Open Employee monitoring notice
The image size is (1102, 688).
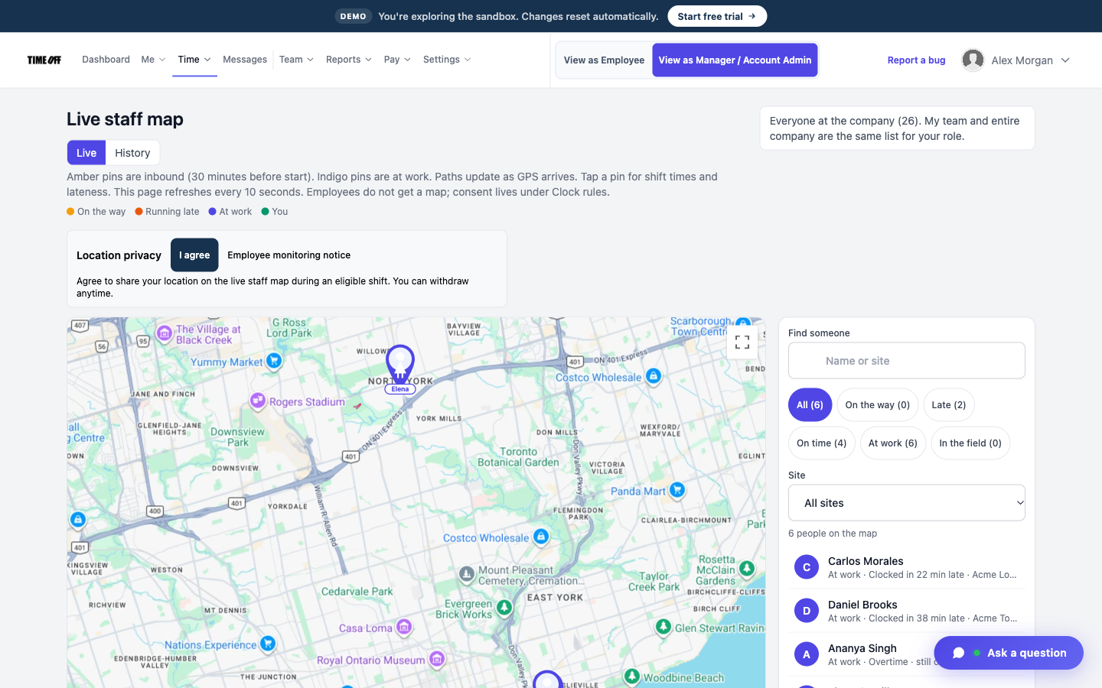[x=289, y=255]
